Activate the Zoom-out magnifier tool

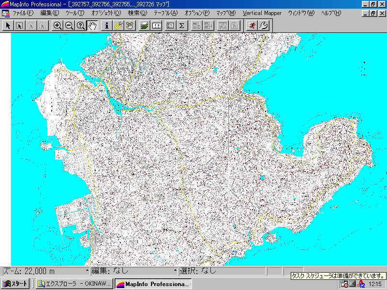69,26
